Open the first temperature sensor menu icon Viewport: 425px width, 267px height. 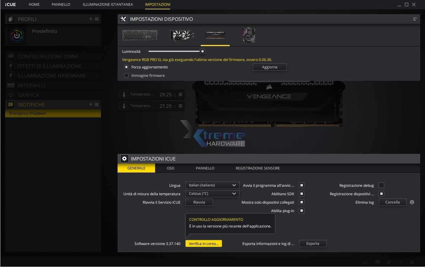click(x=180, y=94)
